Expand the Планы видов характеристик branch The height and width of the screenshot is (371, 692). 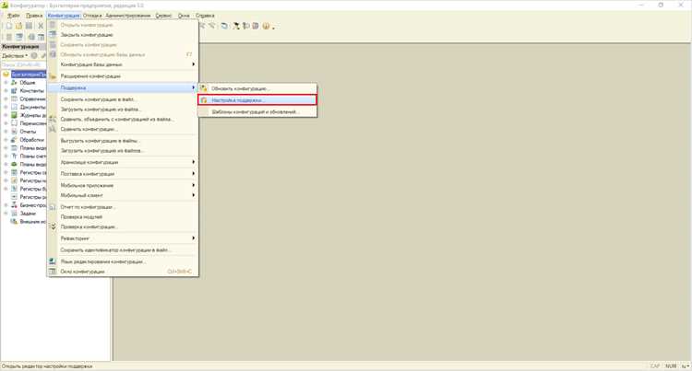pyautogui.click(x=6, y=148)
